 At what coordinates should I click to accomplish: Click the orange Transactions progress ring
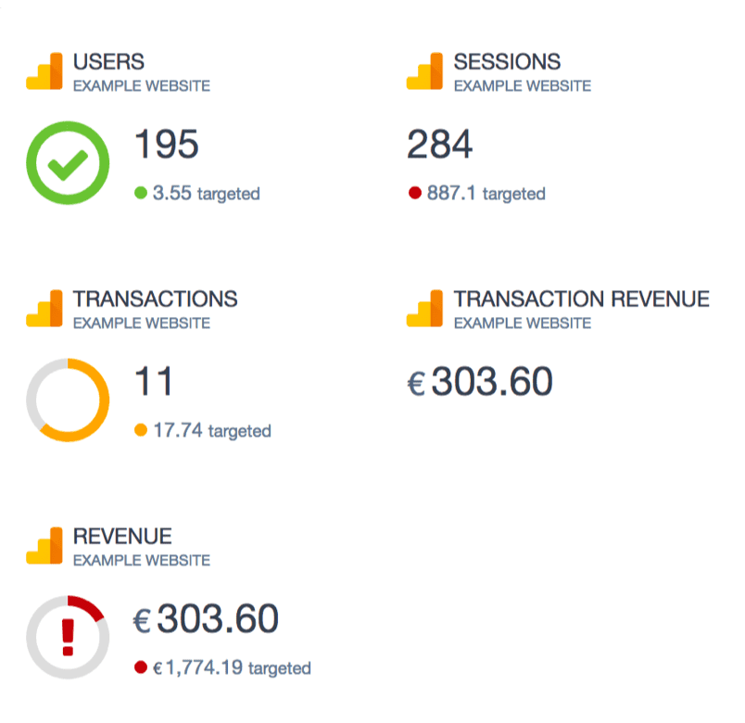(x=68, y=400)
